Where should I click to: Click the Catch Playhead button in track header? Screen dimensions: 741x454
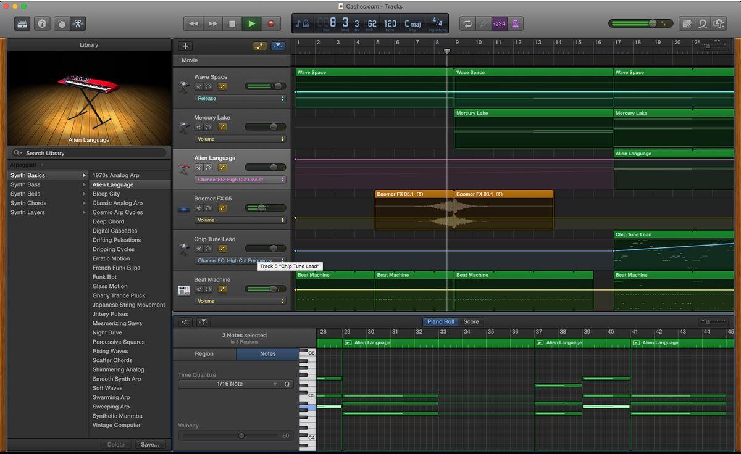pyautogui.click(x=278, y=46)
